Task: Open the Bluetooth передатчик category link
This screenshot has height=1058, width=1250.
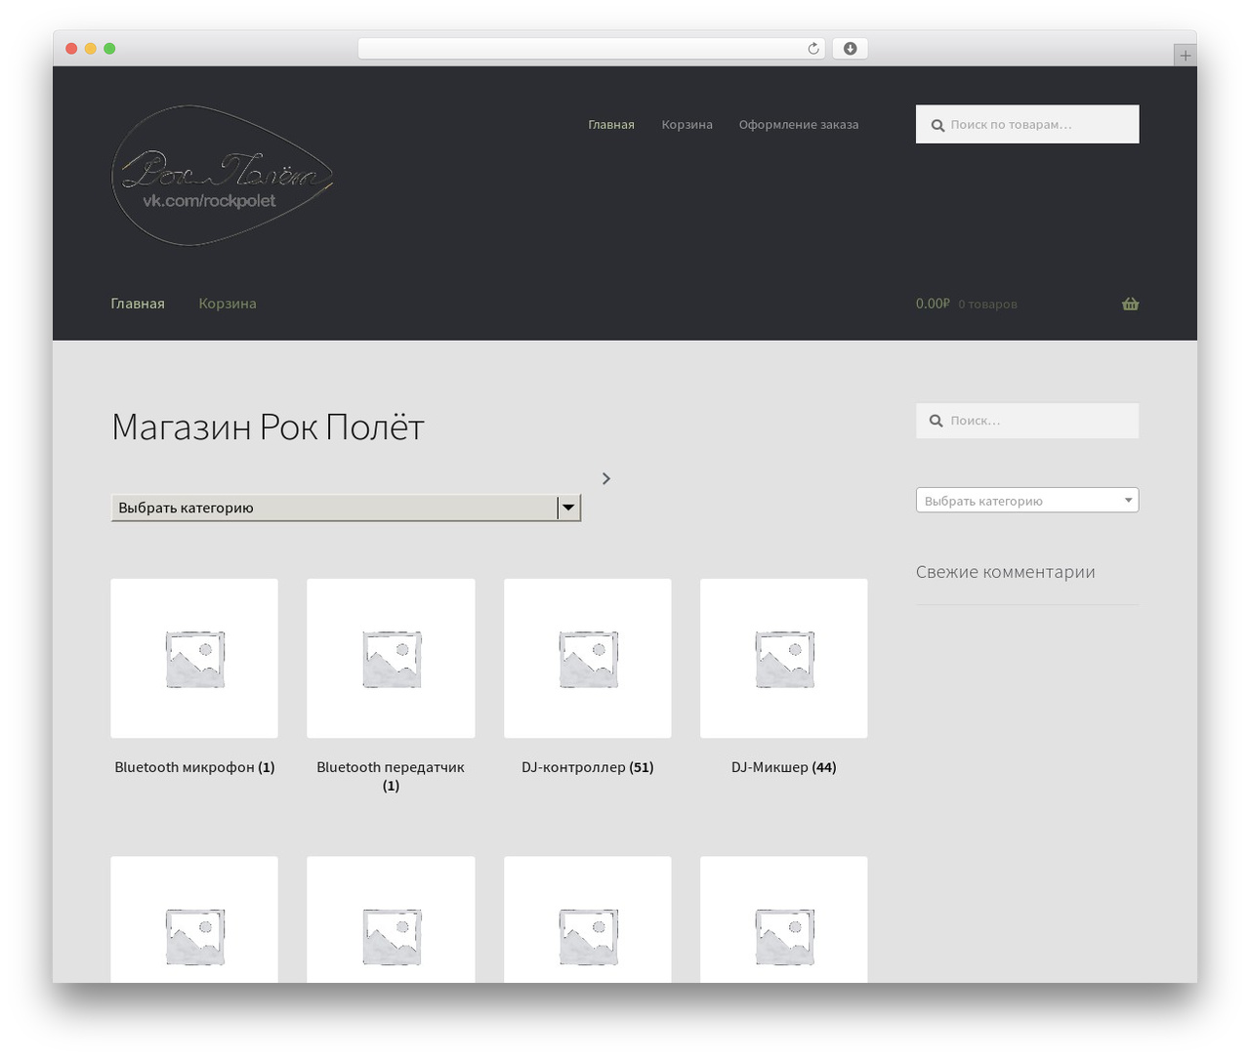Action: 391,776
